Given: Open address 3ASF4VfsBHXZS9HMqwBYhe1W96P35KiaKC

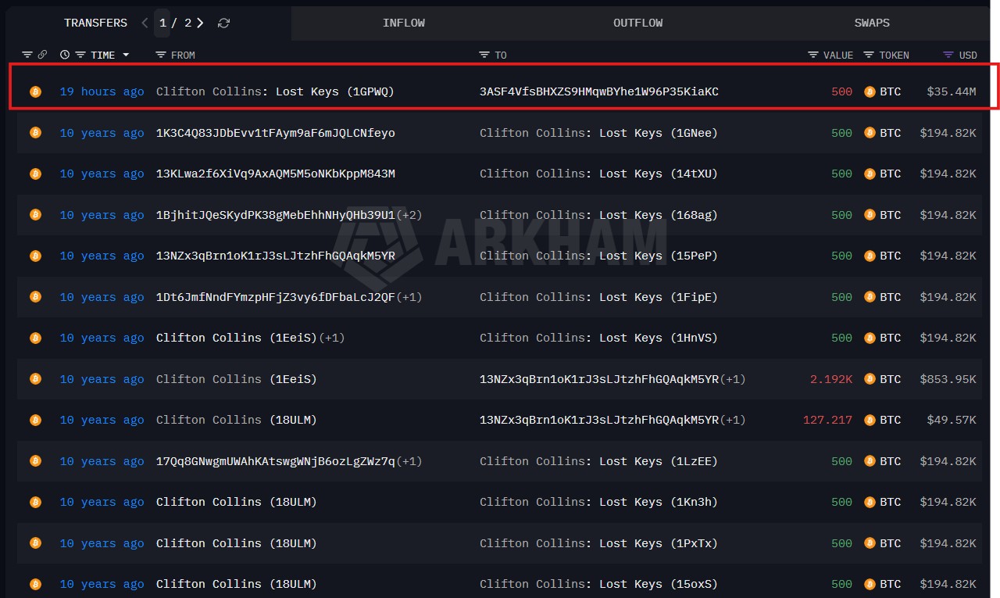Looking at the screenshot, I should point(598,91).
